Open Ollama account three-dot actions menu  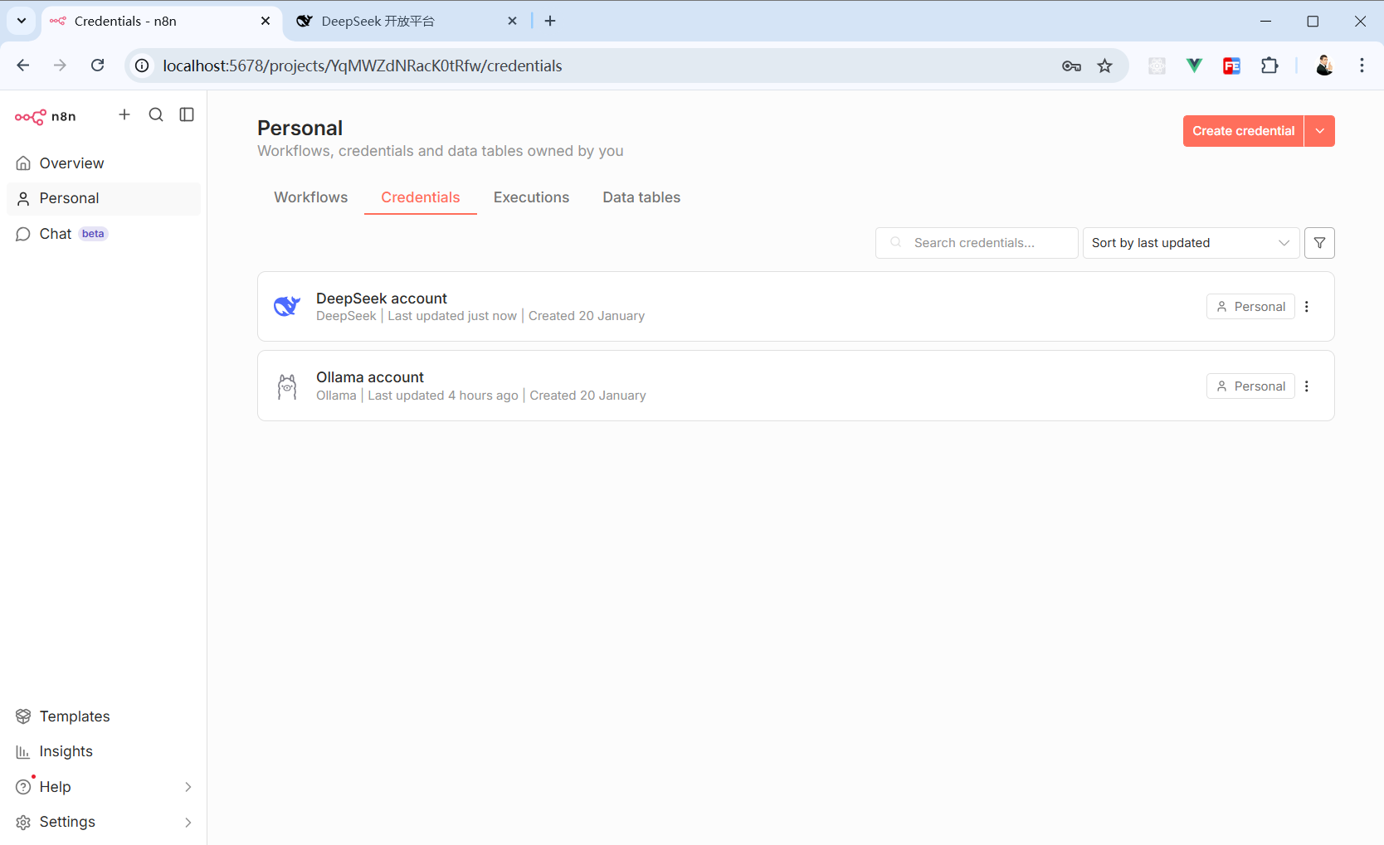1307,386
